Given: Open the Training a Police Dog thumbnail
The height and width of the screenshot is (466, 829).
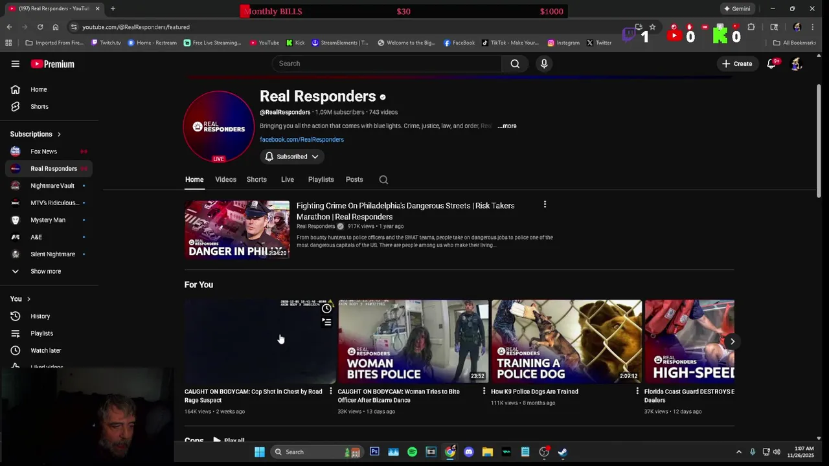Looking at the screenshot, I should tap(567, 341).
